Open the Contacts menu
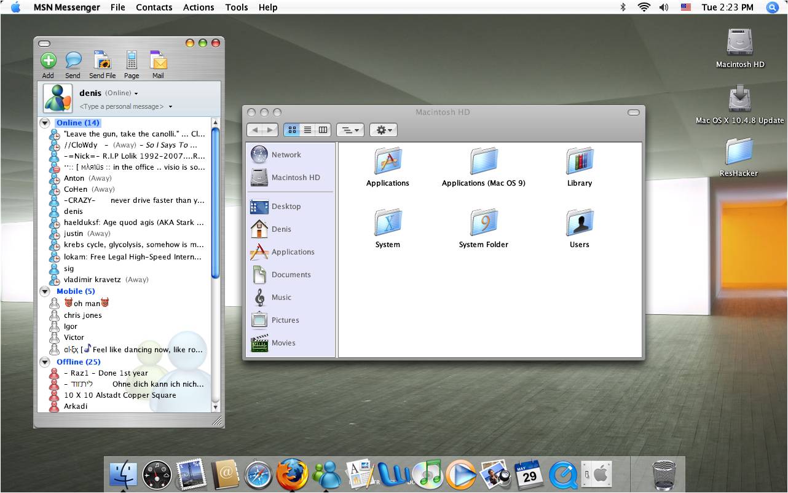Viewport: 788px width, 493px height. pos(154,7)
